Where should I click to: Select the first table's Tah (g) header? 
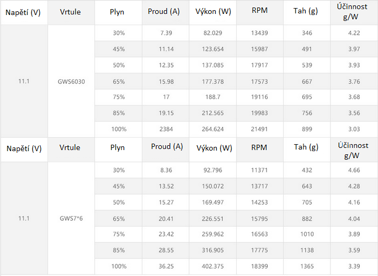point(306,11)
